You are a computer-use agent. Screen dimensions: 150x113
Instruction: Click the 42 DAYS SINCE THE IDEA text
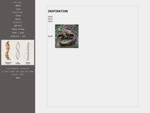click(17, 72)
